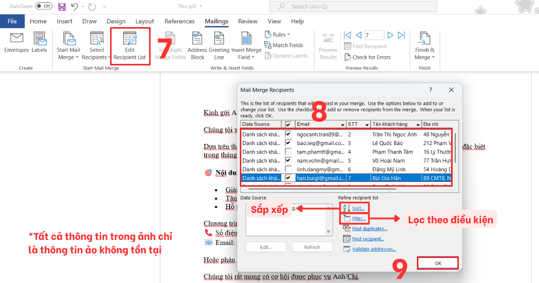Click Find Recipient in ribbon
This screenshot has width=539, height=283.
pyautogui.click(x=365, y=46)
